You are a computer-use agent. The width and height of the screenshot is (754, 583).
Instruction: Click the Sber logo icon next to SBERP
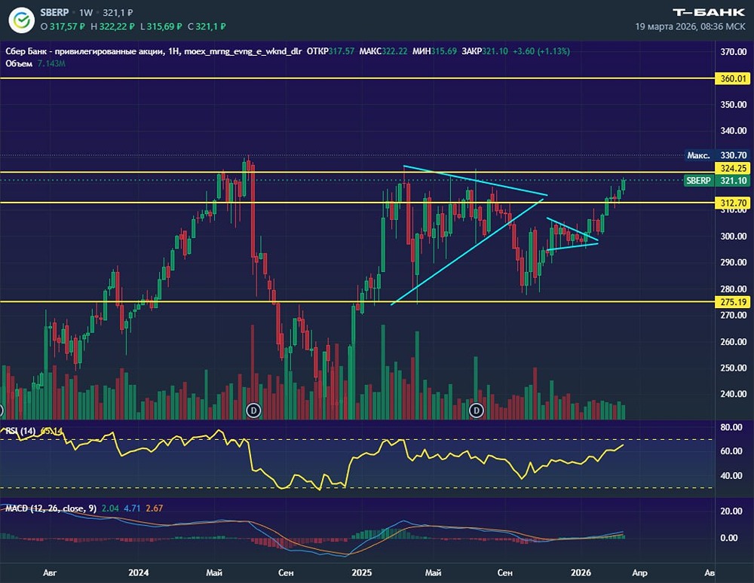20,20
